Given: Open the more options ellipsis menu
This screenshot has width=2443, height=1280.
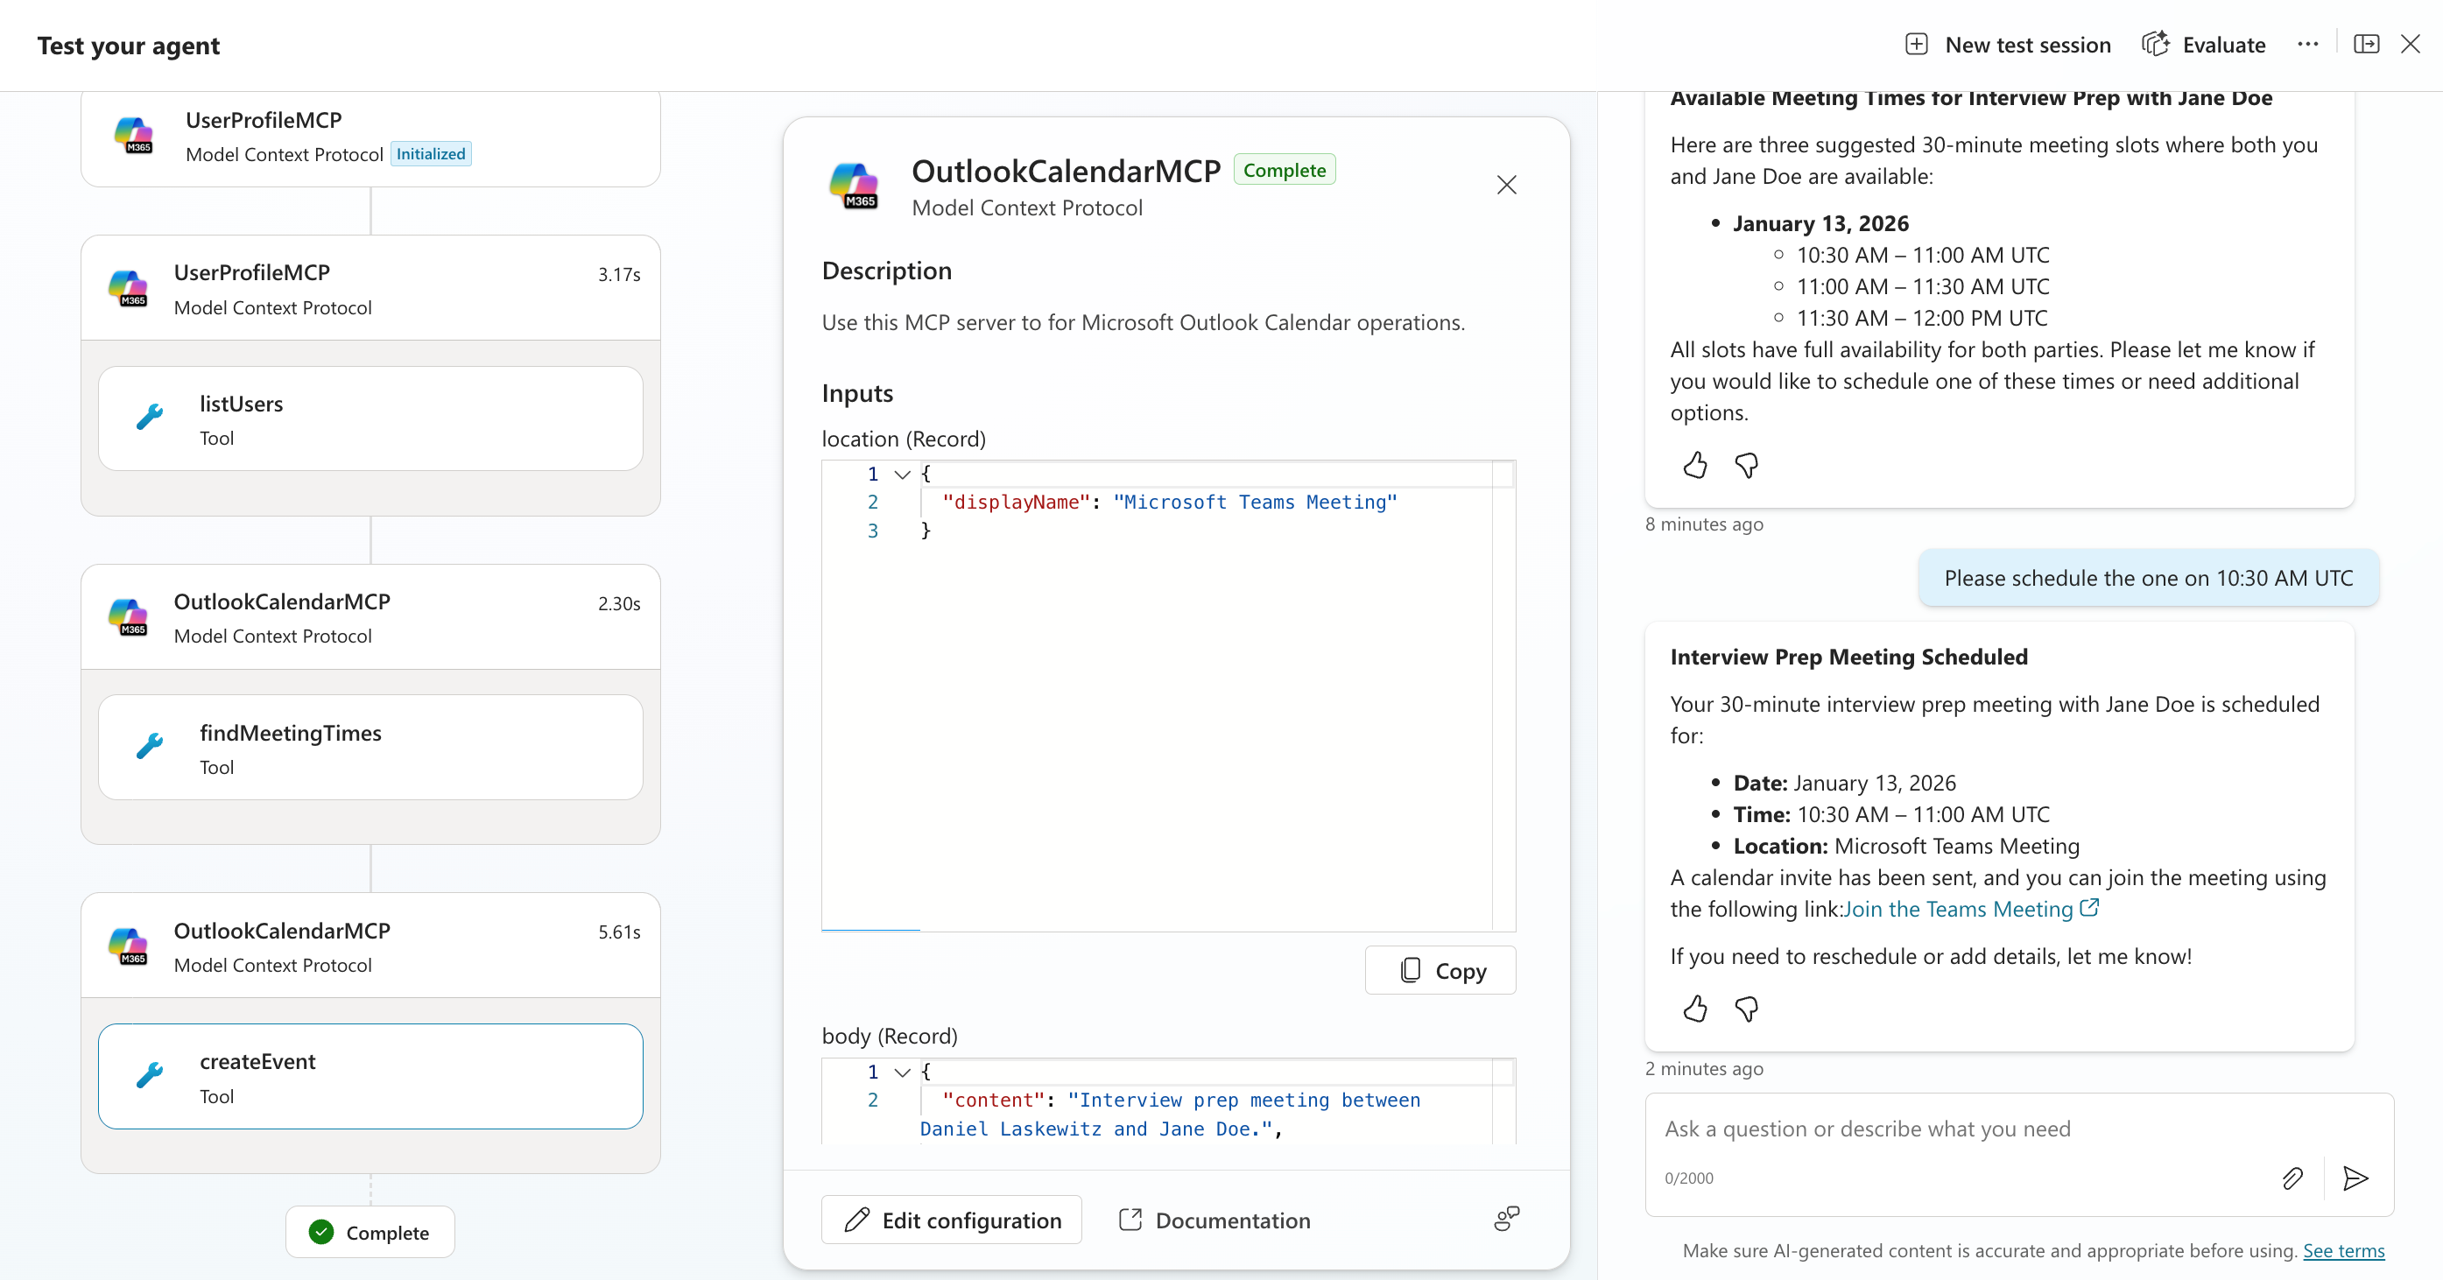Looking at the screenshot, I should (2307, 45).
